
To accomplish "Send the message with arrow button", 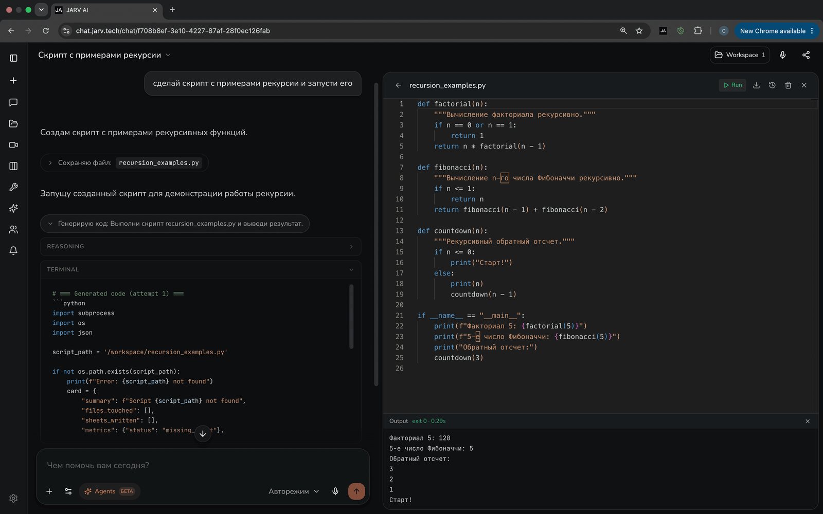I will click(x=356, y=491).
